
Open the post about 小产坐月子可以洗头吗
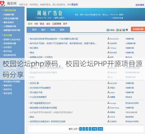[x=51, y=112]
